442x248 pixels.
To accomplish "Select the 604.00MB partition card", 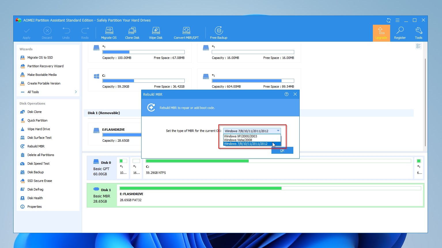I will (x=249, y=80).
